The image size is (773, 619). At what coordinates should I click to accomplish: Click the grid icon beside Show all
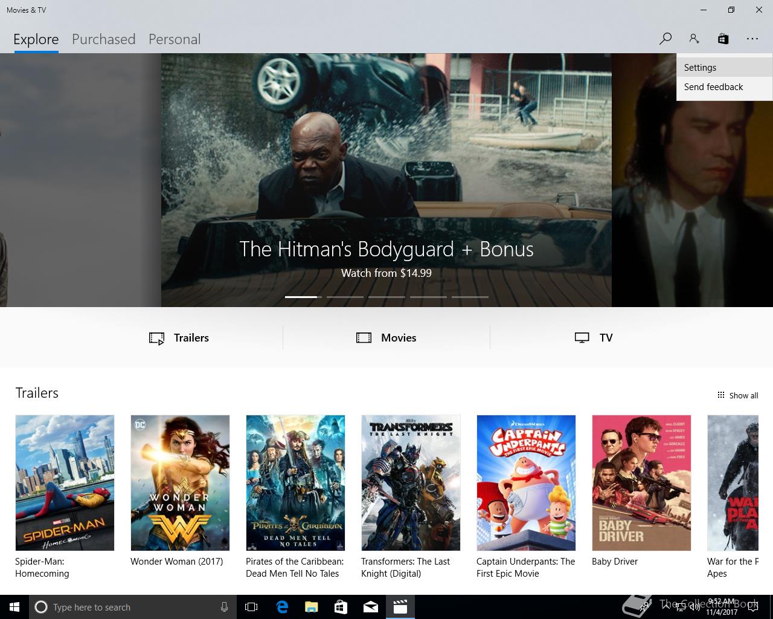click(x=720, y=395)
